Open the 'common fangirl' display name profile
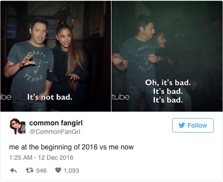The width and height of the screenshot is (223, 182). coord(56,123)
